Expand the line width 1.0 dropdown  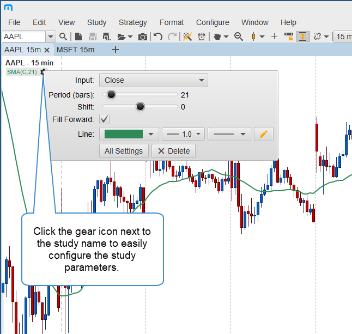click(x=184, y=134)
